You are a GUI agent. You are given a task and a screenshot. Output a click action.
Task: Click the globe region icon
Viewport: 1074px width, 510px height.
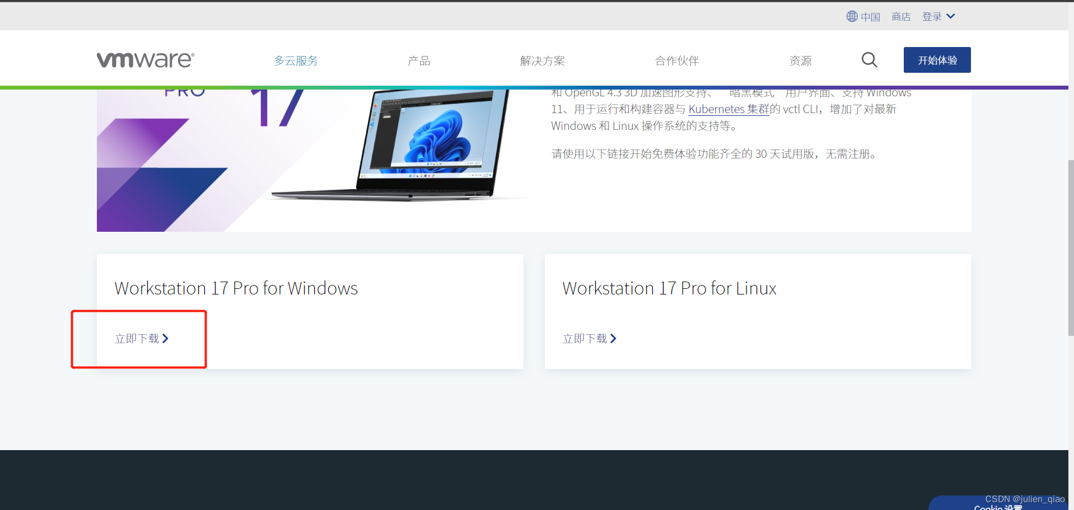tap(852, 16)
